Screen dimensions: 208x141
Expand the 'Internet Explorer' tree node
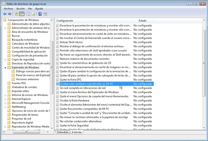pos(5,99)
